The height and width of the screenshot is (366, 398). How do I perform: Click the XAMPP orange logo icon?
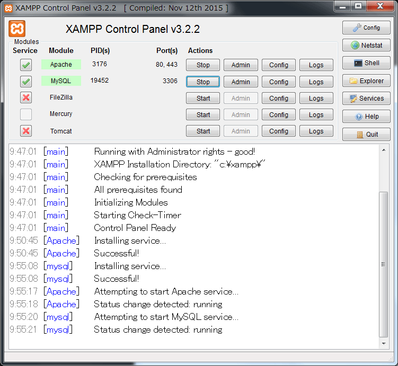pyautogui.click(x=17, y=28)
